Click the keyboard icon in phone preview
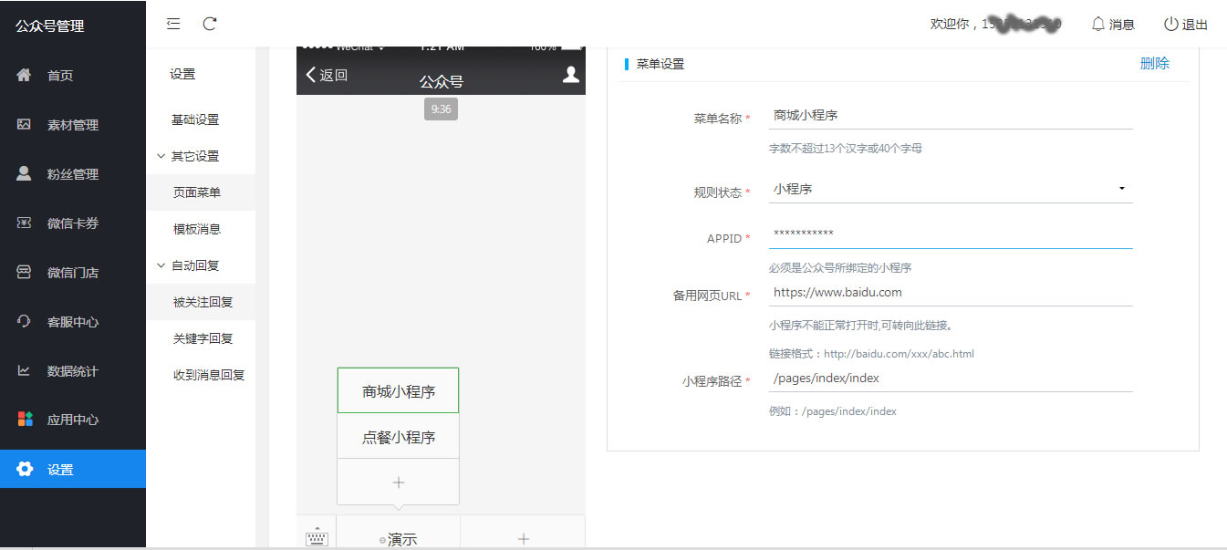Viewport: 1227px width, 550px height. pos(317,537)
